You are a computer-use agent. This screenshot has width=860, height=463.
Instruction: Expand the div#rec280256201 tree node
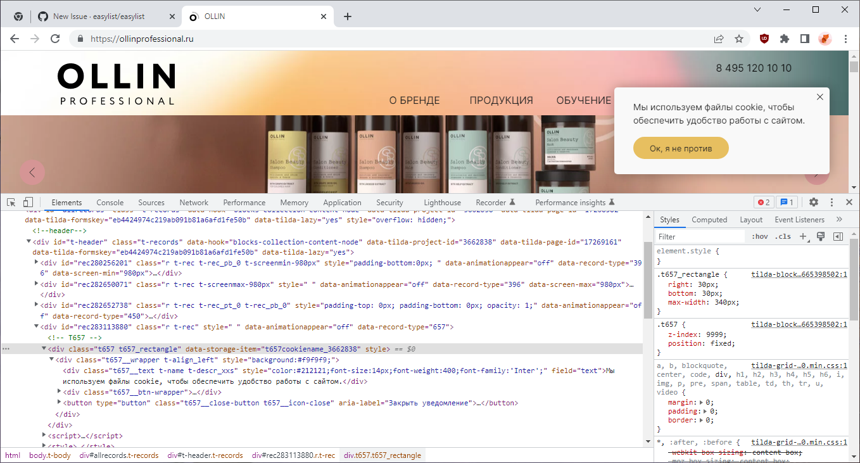click(x=36, y=262)
